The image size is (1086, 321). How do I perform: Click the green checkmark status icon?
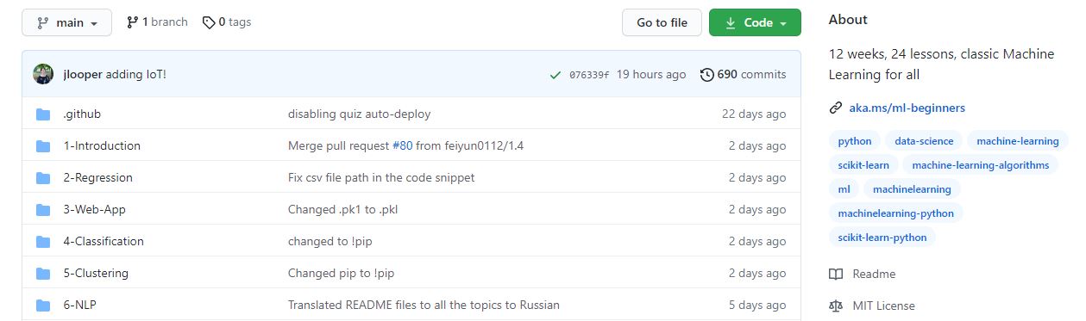[556, 75]
